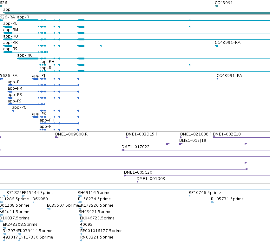
Task: Choose the app-RS transcript label
Action: 10,49
